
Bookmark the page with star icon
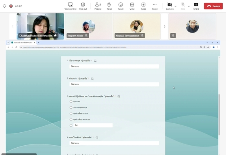coord(208,47)
